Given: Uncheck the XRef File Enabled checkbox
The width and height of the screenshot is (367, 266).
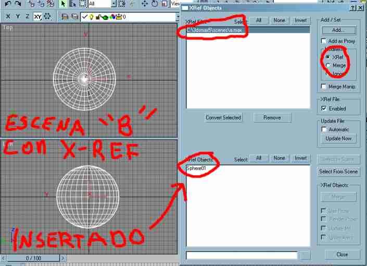Looking at the screenshot, I should click(324, 108).
